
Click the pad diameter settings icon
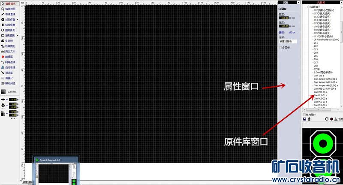tap(3, 106)
